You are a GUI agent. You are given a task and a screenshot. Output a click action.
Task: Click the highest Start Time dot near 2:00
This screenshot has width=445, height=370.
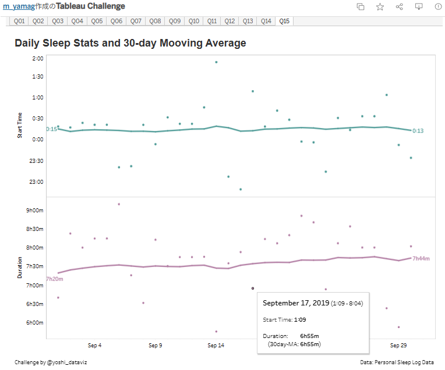[216, 62]
